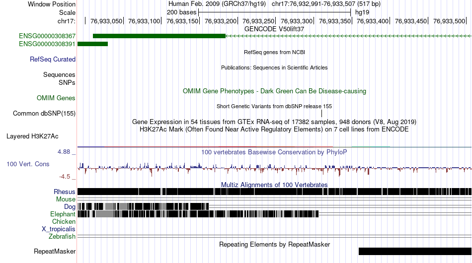Click the ENSG00000308367 intron arrows
Image resolution: width=472 pixels, height=263 pixels.
click(348, 36)
